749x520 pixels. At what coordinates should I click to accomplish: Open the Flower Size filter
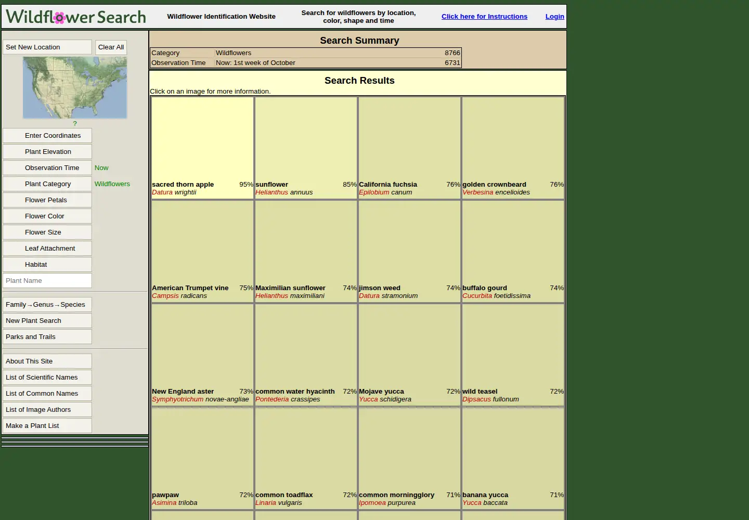[x=47, y=232]
